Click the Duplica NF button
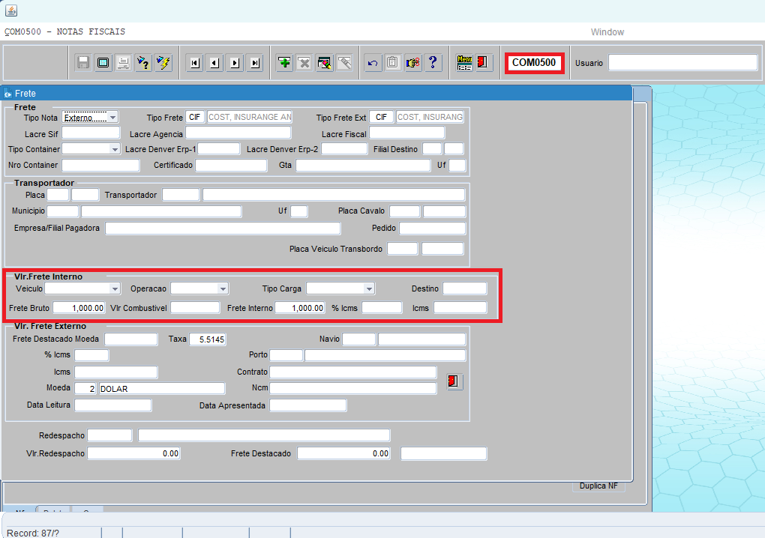This screenshot has height=538, width=765. pos(598,486)
